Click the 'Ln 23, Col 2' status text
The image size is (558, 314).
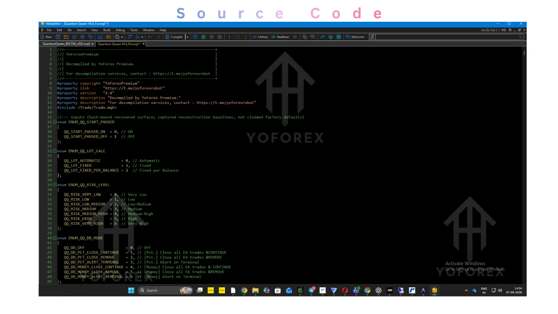[490, 30]
